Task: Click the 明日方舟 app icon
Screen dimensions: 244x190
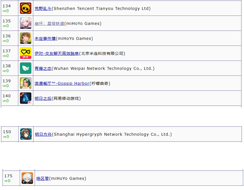Action: click(x=26, y=134)
